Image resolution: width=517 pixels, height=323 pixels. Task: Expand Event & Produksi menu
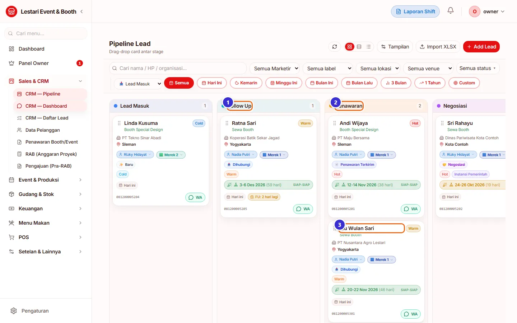tap(46, 180)
